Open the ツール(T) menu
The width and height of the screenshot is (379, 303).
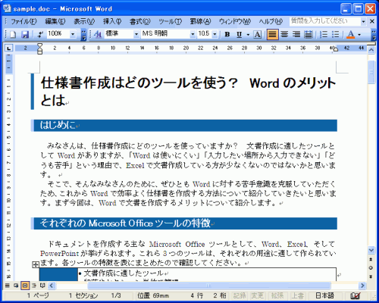click(x=171, y=22)
